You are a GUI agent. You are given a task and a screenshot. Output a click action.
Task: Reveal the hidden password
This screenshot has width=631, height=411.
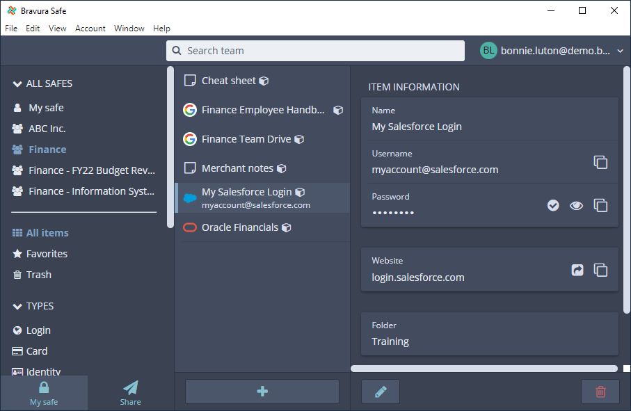click(x=576, y=205)
